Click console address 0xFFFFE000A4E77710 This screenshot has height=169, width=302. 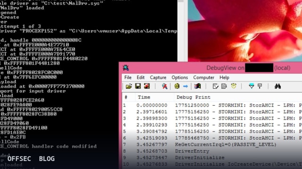[x=41, y=45]
